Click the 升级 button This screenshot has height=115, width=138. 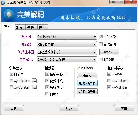[x=69, y=108]
